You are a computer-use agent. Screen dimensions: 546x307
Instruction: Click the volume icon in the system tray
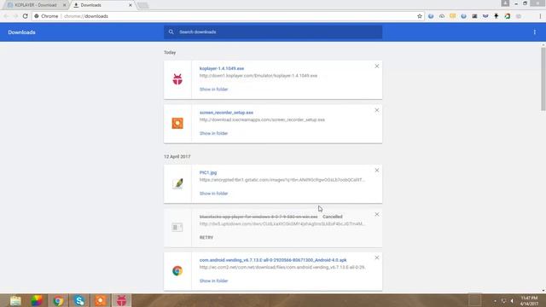pyautogui.click(x=512, y=301)
